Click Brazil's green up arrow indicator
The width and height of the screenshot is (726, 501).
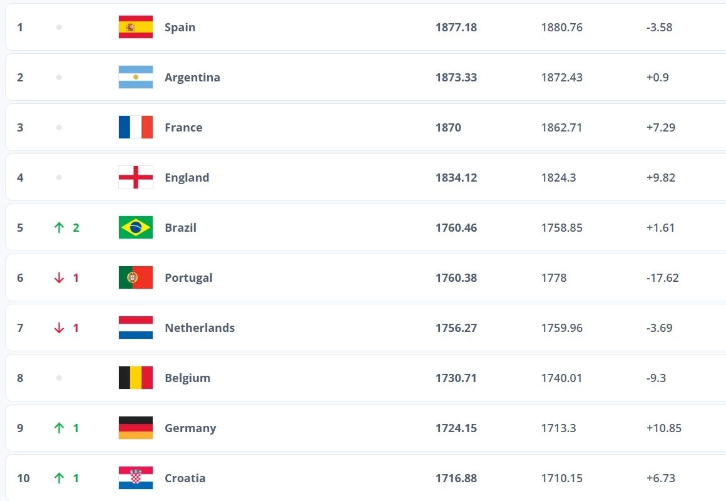59,227
